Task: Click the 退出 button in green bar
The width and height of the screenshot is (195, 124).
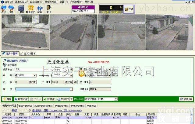Action: pos(186,99)
